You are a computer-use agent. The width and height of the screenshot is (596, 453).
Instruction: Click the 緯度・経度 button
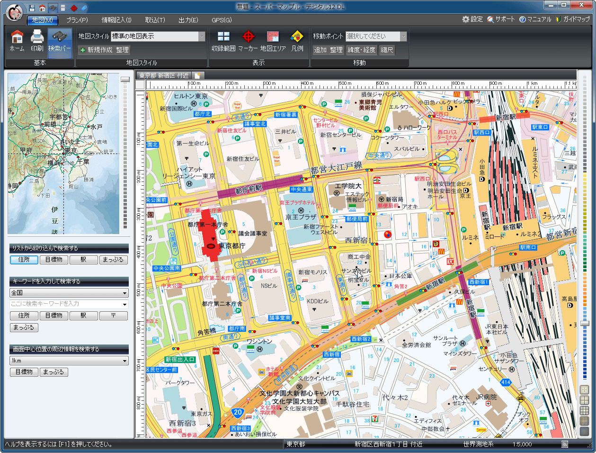(362, 50)
